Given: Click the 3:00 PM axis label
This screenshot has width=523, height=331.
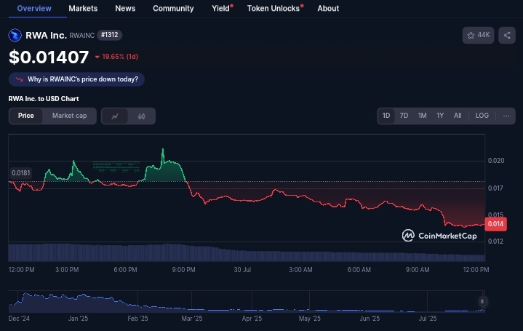Looking at the screenshot, I should 67,270.
